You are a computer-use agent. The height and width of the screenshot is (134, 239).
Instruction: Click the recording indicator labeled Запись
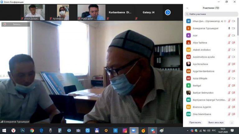16,24
